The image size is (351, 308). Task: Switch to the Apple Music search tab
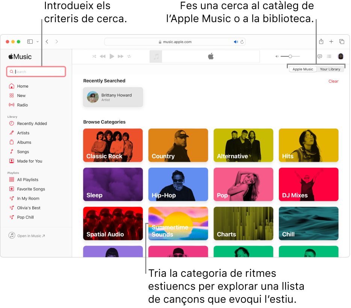pos(303,69)
